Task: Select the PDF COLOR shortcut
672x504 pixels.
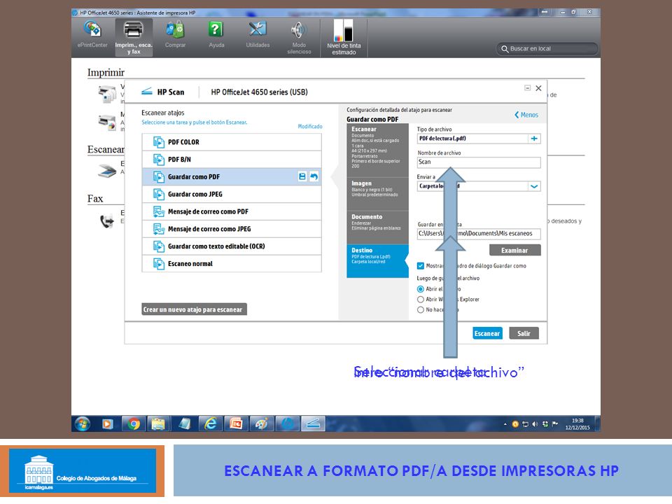Action: click(232, 142)
